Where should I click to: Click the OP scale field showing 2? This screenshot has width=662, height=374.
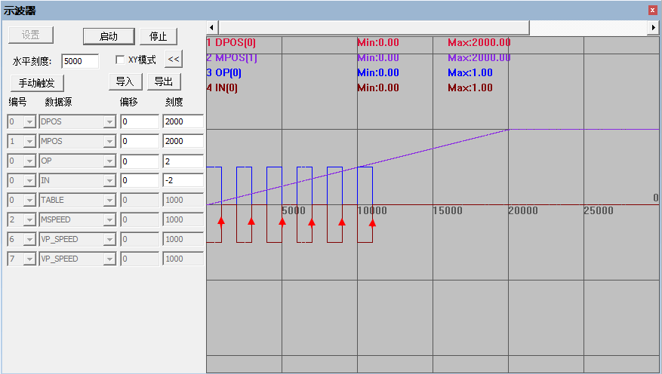pyautogui.click(x=183, y=161)
